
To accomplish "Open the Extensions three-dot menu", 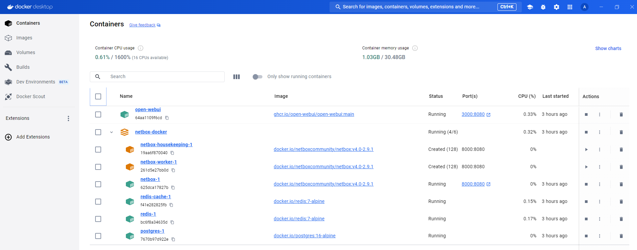I will click(x=68, y=118).
